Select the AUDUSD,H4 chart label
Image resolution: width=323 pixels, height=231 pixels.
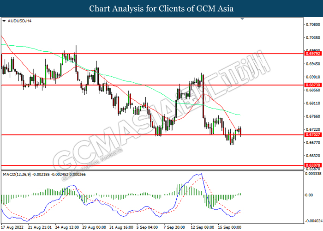(19, 21)
